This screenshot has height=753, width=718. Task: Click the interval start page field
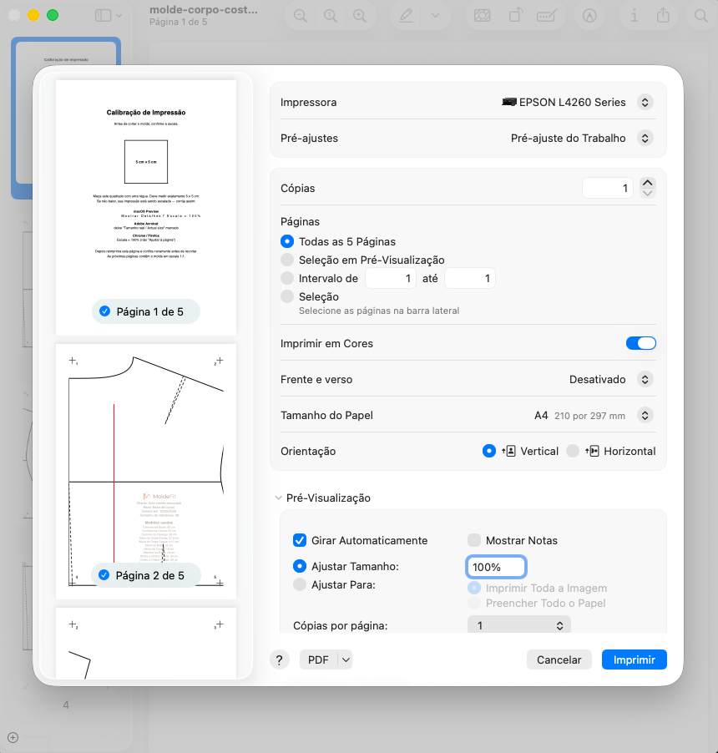tap(391, 279)
